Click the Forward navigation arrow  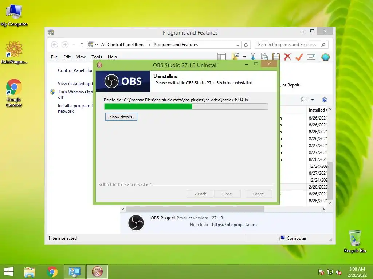pyautogui.click(x=65, y=45)
